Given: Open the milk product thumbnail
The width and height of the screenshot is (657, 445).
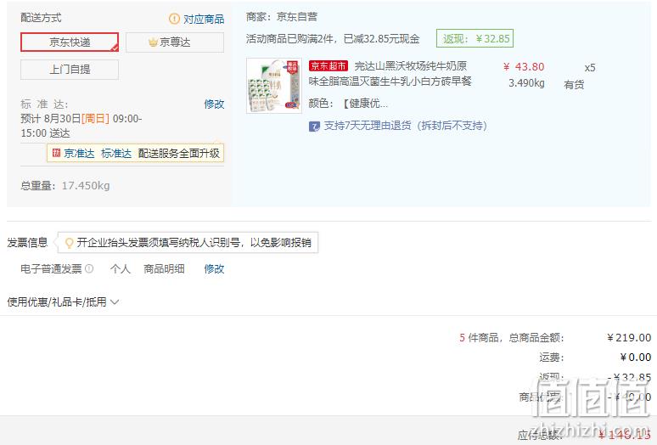Looking at the screenshot, I should click(x=274, y=86).
